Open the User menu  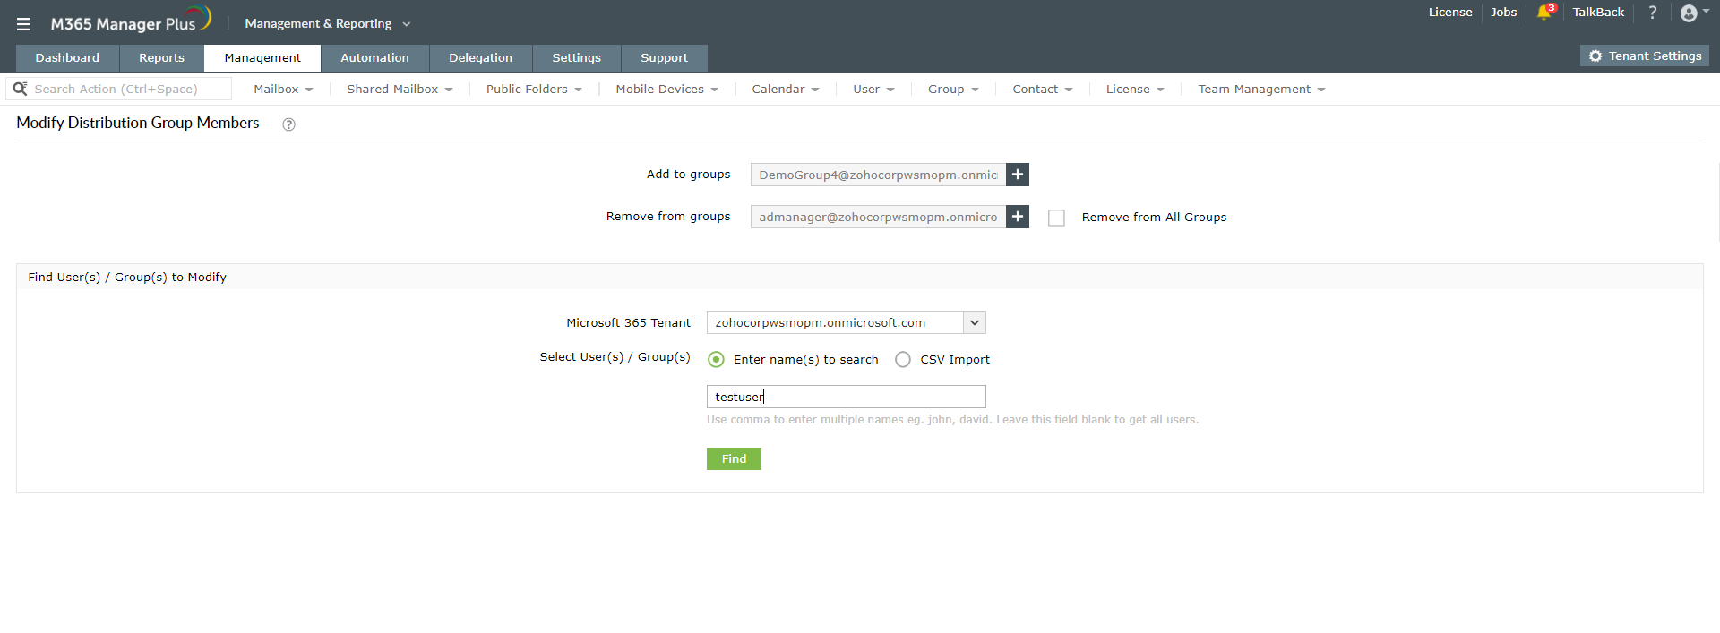point(873,90)
